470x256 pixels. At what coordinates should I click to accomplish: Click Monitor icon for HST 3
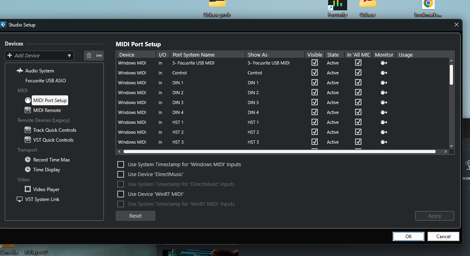384,142
